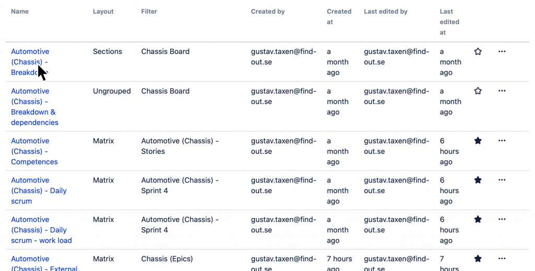The width and height of the screenshot is (535, 271).
Task: Star the Breakdown & dependencies board
Action: click(x=478, y=91)
